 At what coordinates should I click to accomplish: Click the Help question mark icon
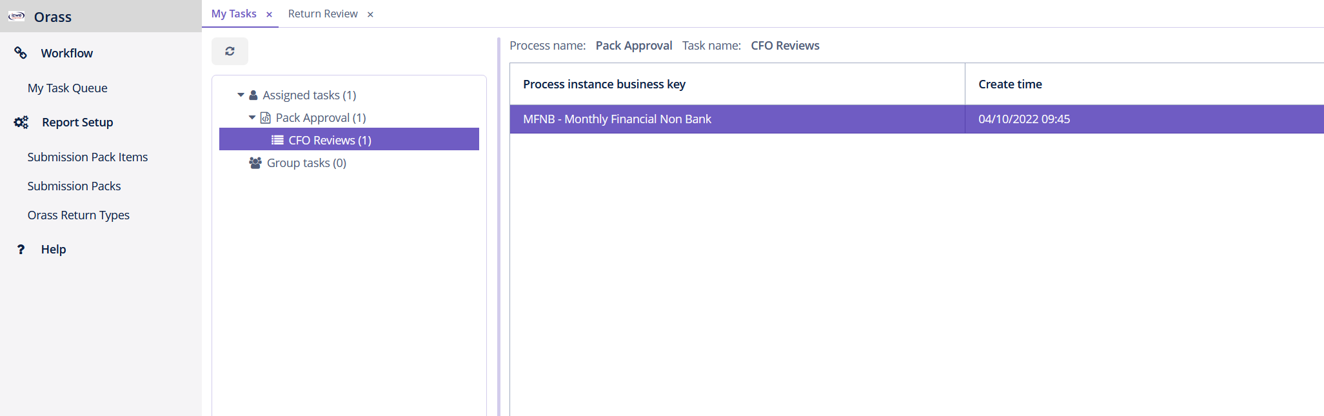click(x=21, y=250)
